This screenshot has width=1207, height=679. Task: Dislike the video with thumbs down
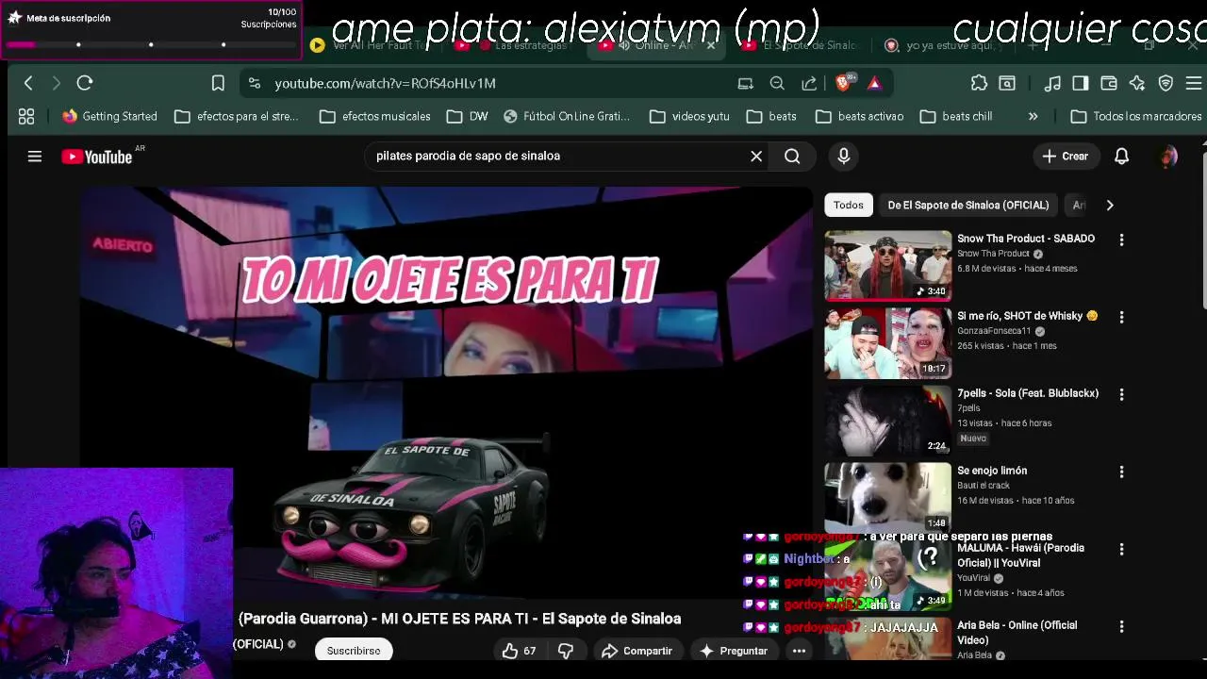click(566, 651)
